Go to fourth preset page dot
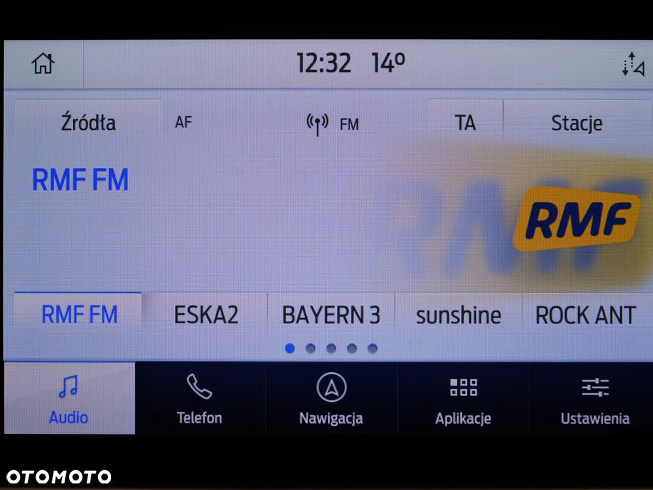 coord(352,348)
